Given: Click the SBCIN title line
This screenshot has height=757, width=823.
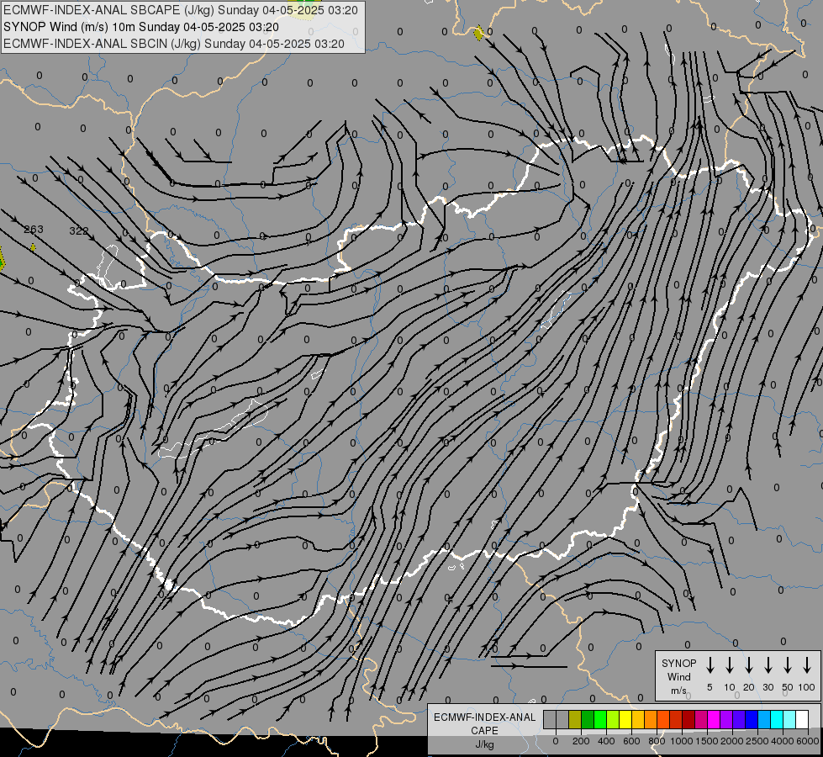Looking at the screenshot, I should [174, 44].
